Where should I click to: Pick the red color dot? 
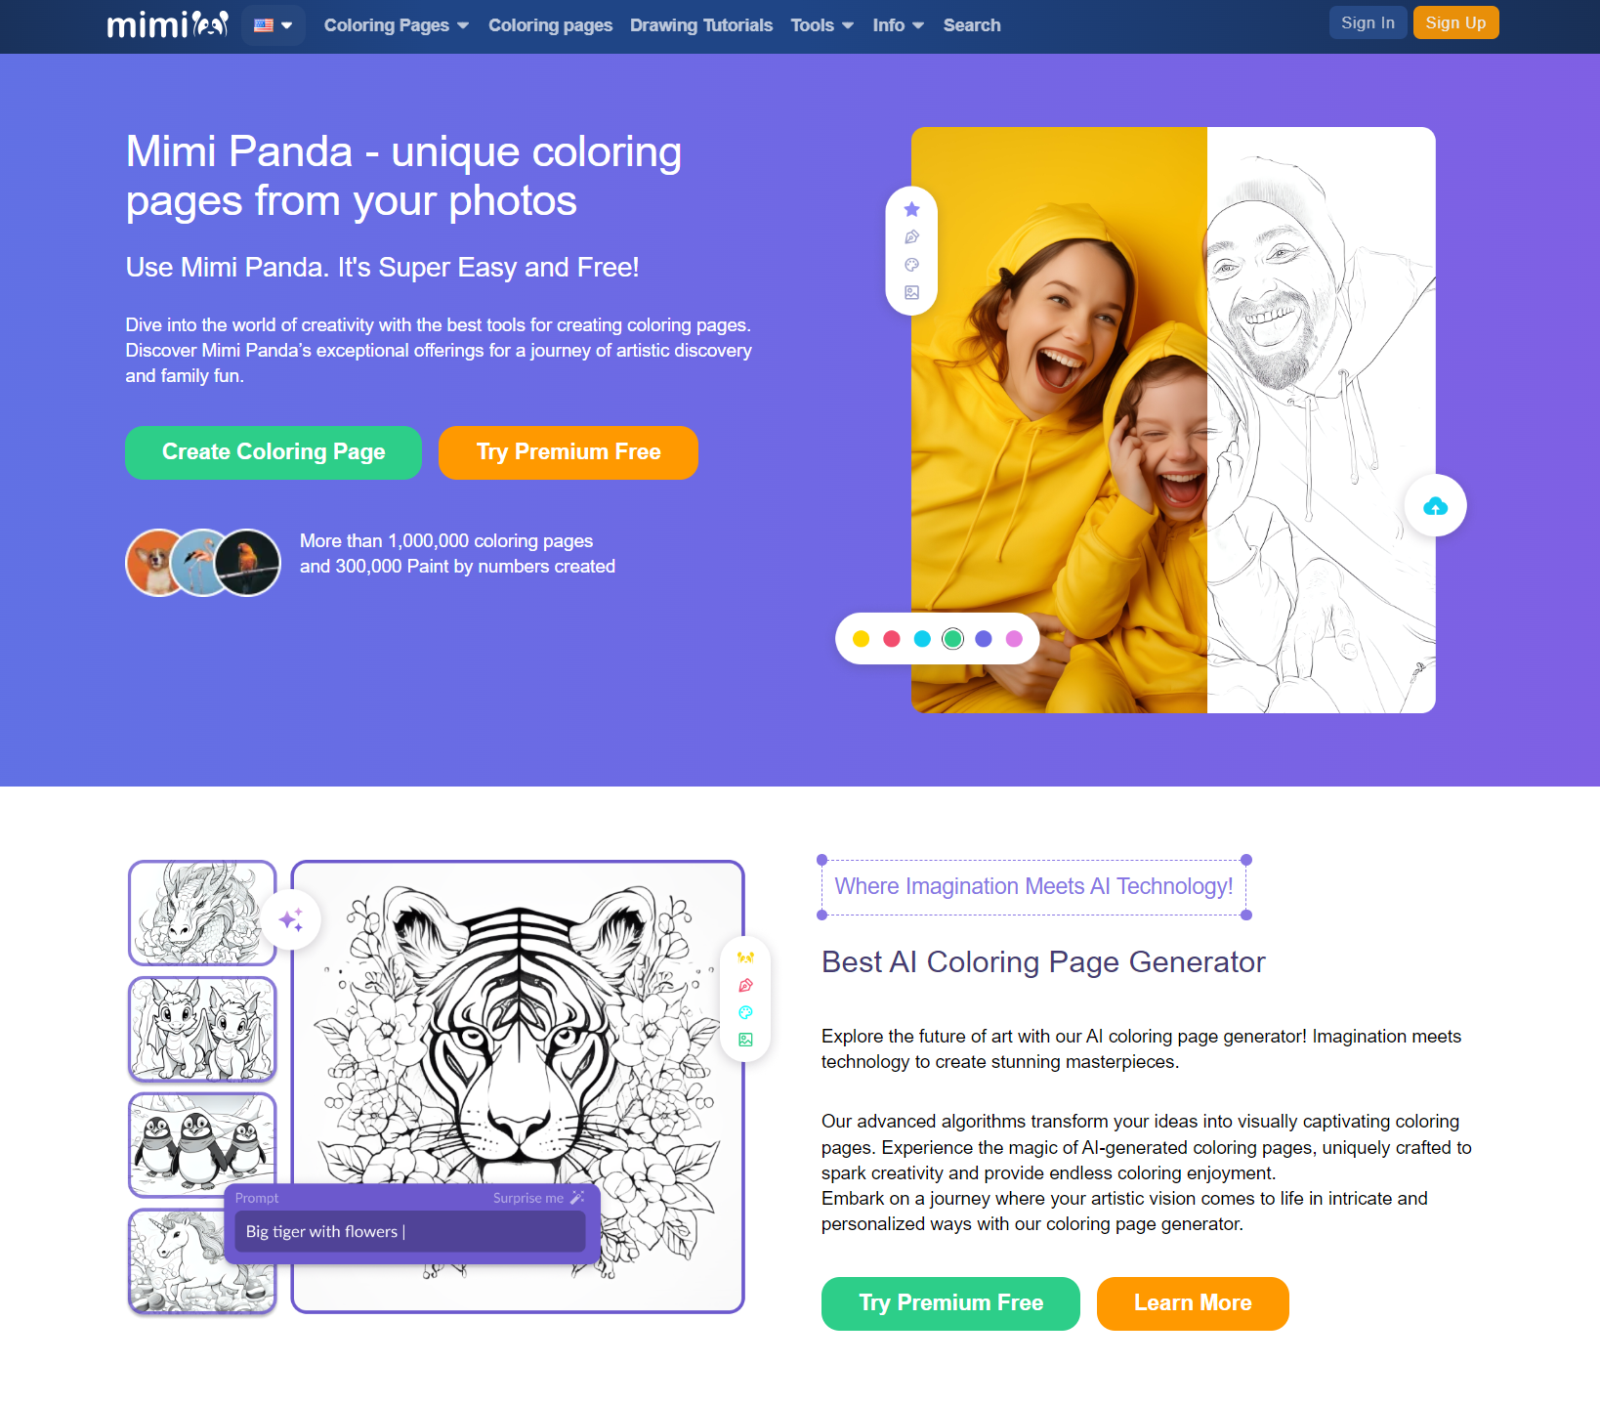point(891,638)
